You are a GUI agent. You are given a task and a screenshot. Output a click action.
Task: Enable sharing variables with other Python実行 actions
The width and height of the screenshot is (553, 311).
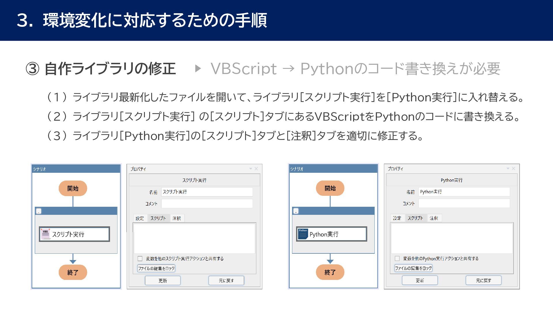click(x=397, y=258)
